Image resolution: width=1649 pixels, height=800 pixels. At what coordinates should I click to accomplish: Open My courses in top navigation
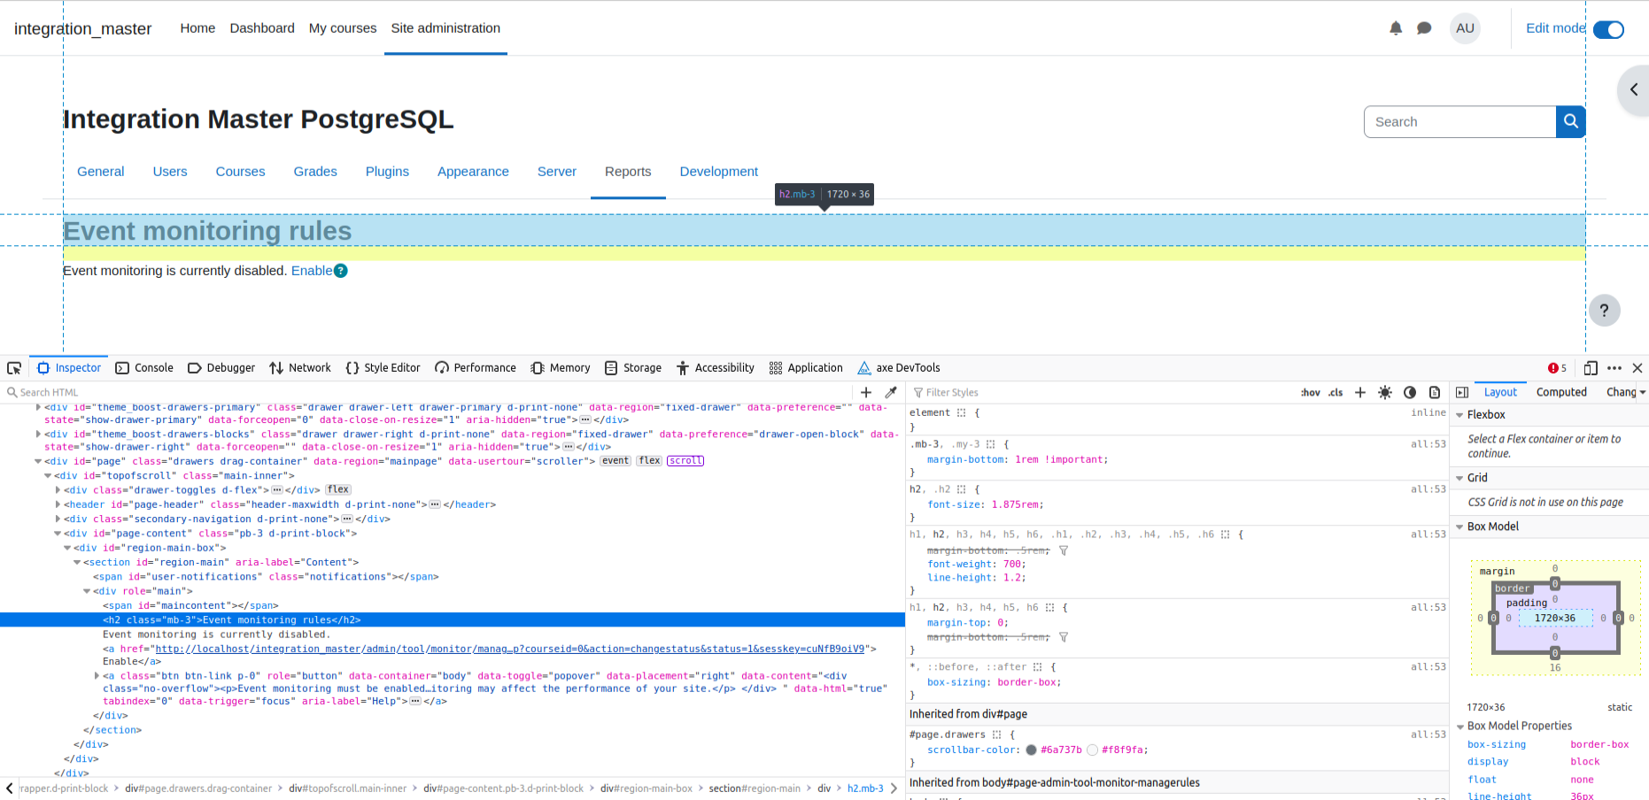[x=343, y=28]
